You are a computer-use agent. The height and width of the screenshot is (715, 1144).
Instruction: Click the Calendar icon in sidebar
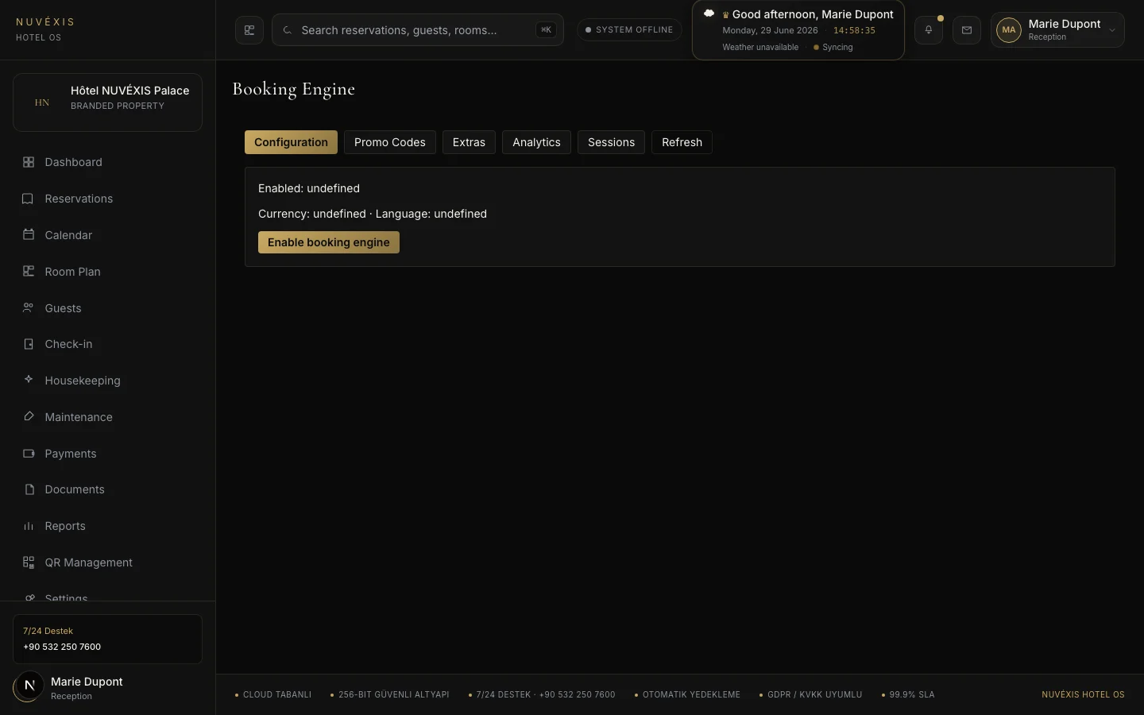tap(29, 235)
